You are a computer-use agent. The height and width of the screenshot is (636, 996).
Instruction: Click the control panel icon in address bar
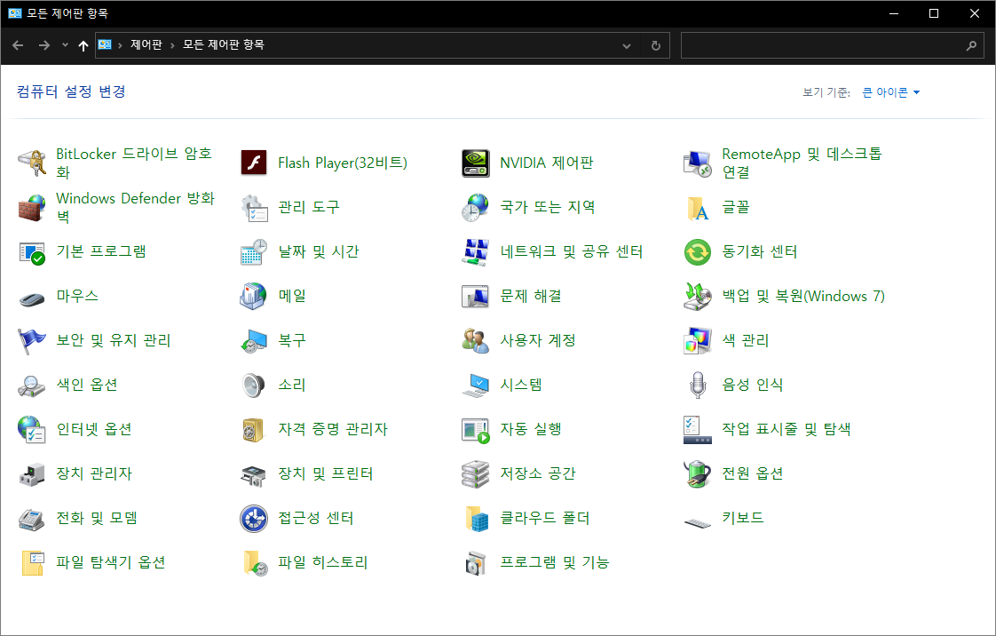coord(105,44)
